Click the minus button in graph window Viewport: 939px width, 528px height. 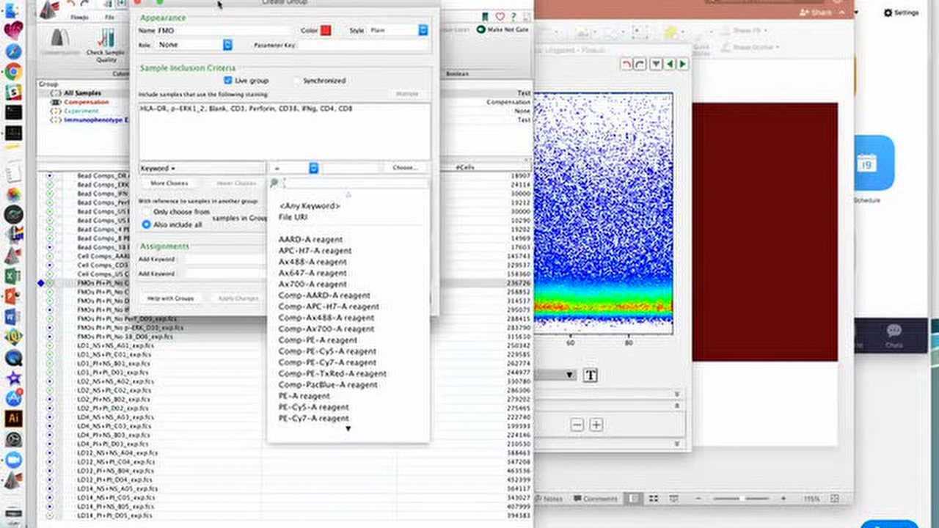pyautogui.click(x=577, y=425)
